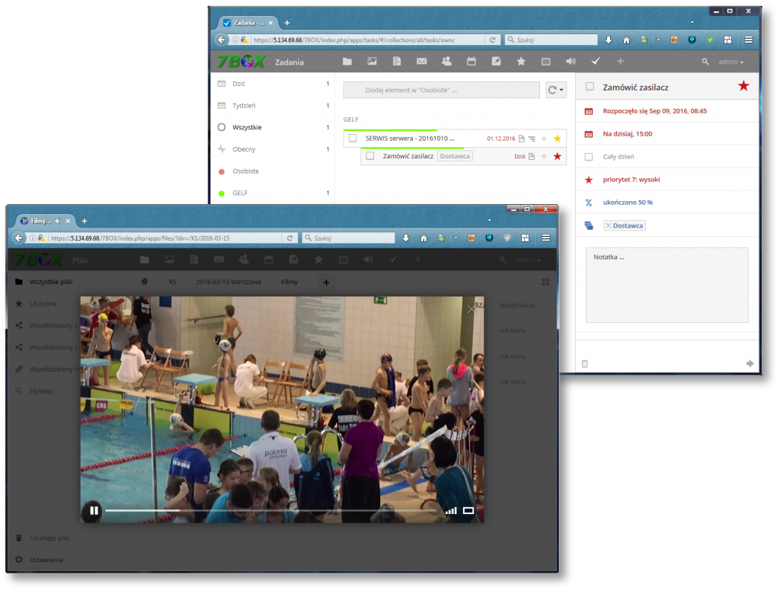Expand subtasks icon on SERWIS serwera row
This screenshot has height=591, width=780.
point(532,139)
